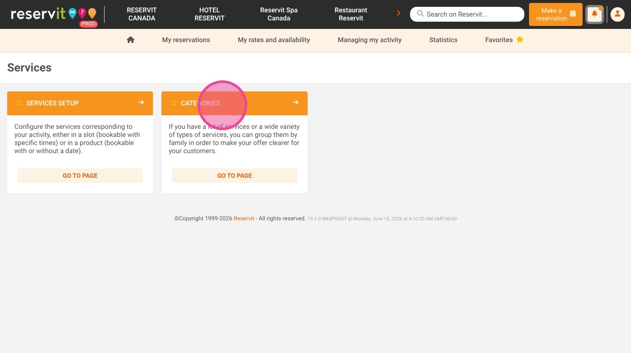
Task: Show more establishments with the orange chevron
Action: [399, 13]
